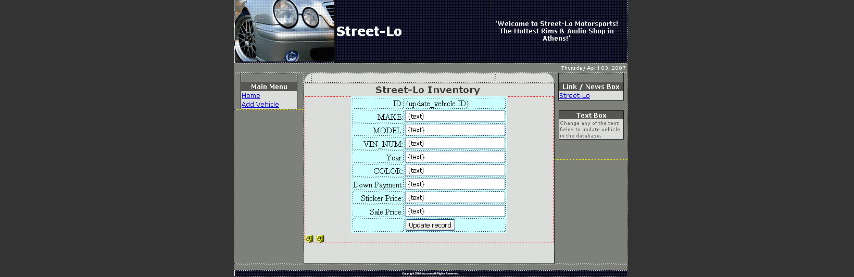Select the Year: label
Screen dimensions: 854x277
pyautogui.click(x=395, y=158)
